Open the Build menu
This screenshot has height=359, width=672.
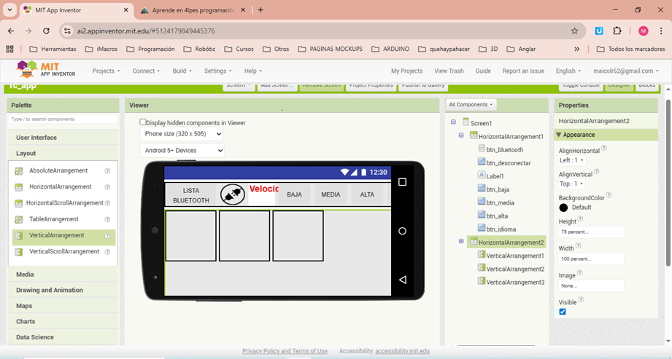point(182,71)
